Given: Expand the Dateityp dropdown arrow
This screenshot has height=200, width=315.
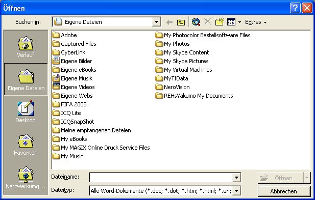Looking at the screenshot, I should [x=237, y=191].
